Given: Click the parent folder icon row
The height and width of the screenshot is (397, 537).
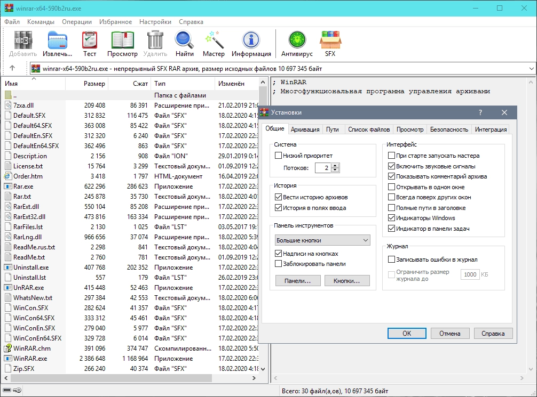Looking at the screenshot, I should [x=8, y=95].
